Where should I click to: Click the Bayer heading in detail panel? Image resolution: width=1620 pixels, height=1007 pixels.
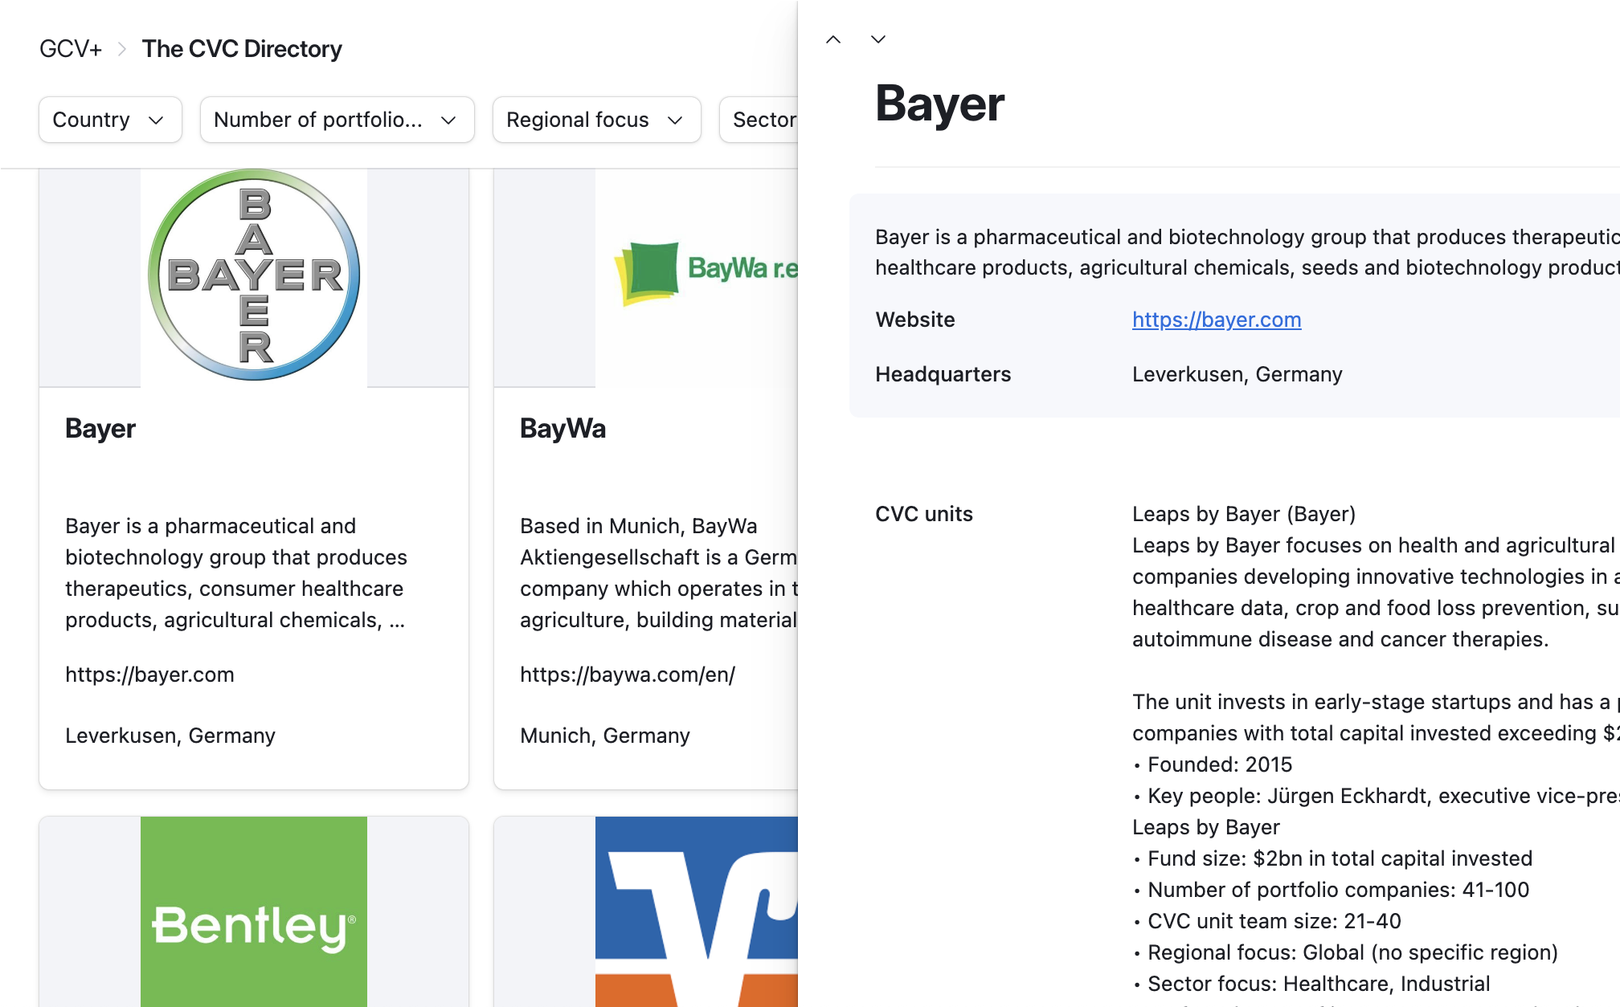pyautogui.click(x=939, y=104)
